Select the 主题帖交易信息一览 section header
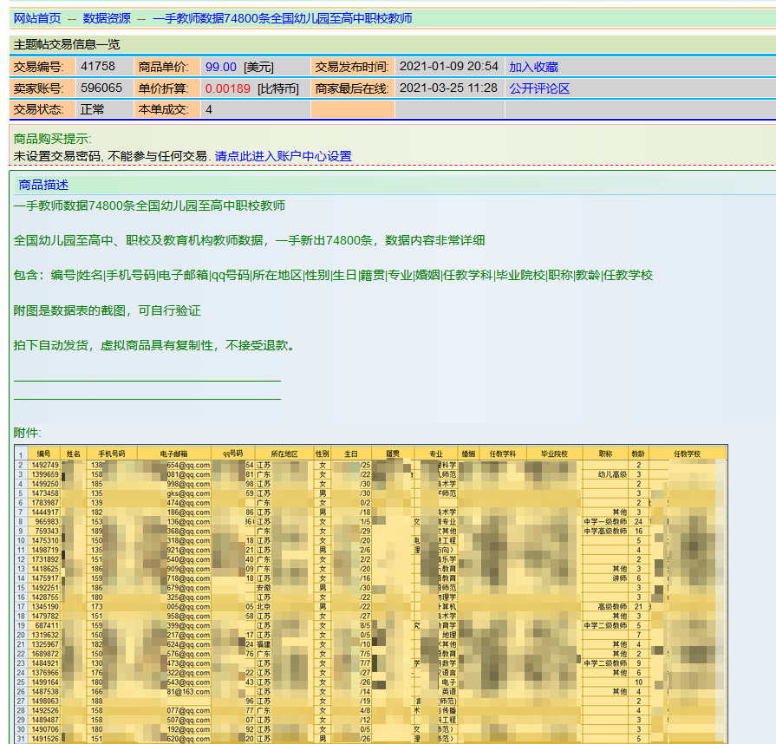The width and height of the screenshot is (776, 744). [66, 44]
